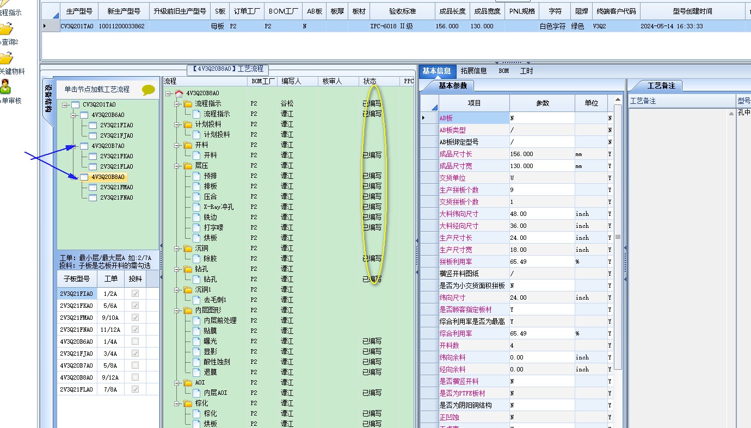Toggle 投料 checkbox for 4V3Q20B6A0 row

[x=135, y=342]
